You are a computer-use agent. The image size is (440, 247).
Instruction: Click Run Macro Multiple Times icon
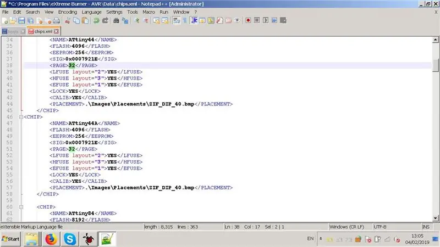pos(274,20)
